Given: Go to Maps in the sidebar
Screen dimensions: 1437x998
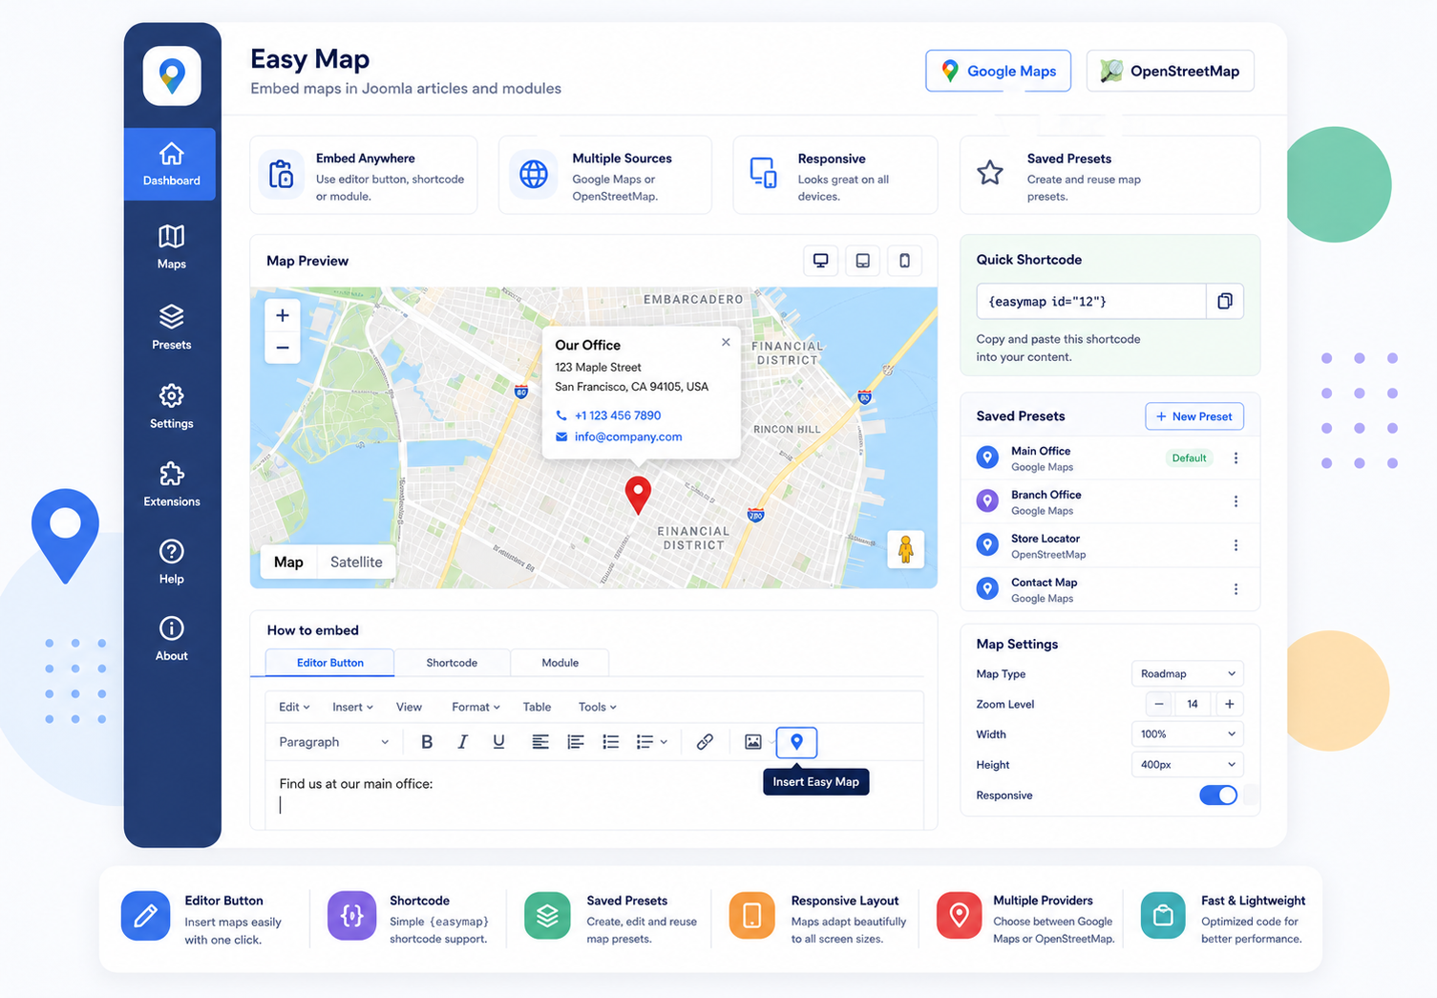Looking at the screenshot, I should (x=171, y=246).
